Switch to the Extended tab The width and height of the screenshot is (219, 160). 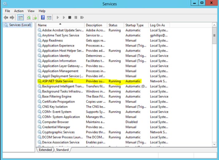point(45,150)
